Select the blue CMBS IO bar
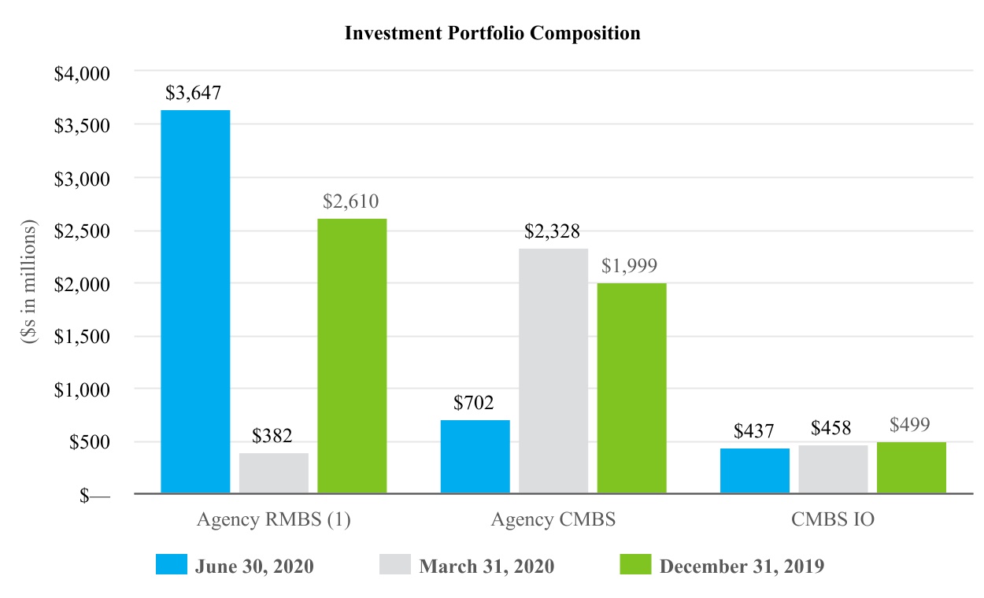The width and height of the screenshot is (984, 598). [754, 471]
